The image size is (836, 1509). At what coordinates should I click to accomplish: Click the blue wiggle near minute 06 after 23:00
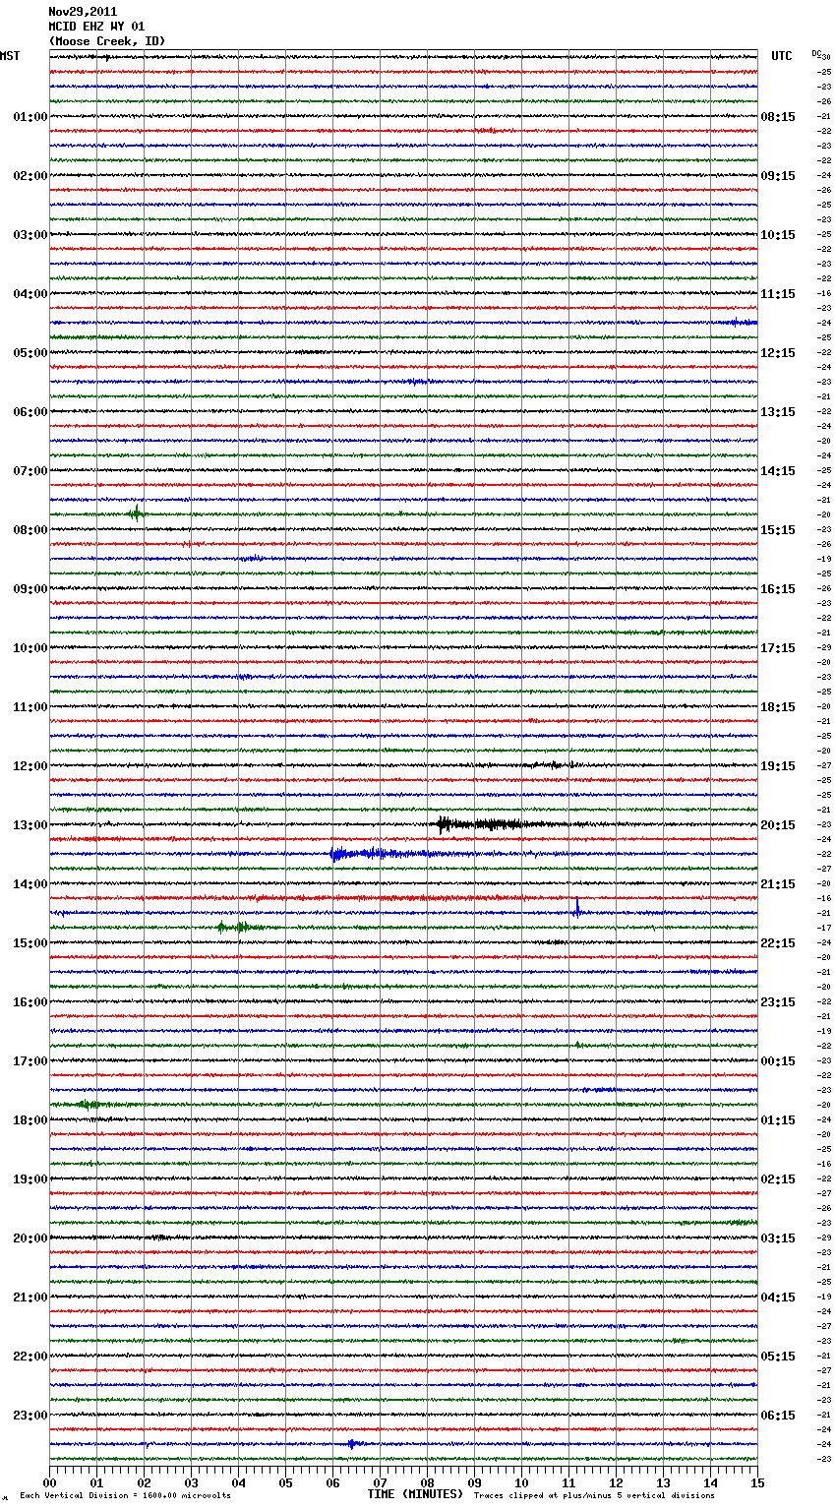(352, 1444)
